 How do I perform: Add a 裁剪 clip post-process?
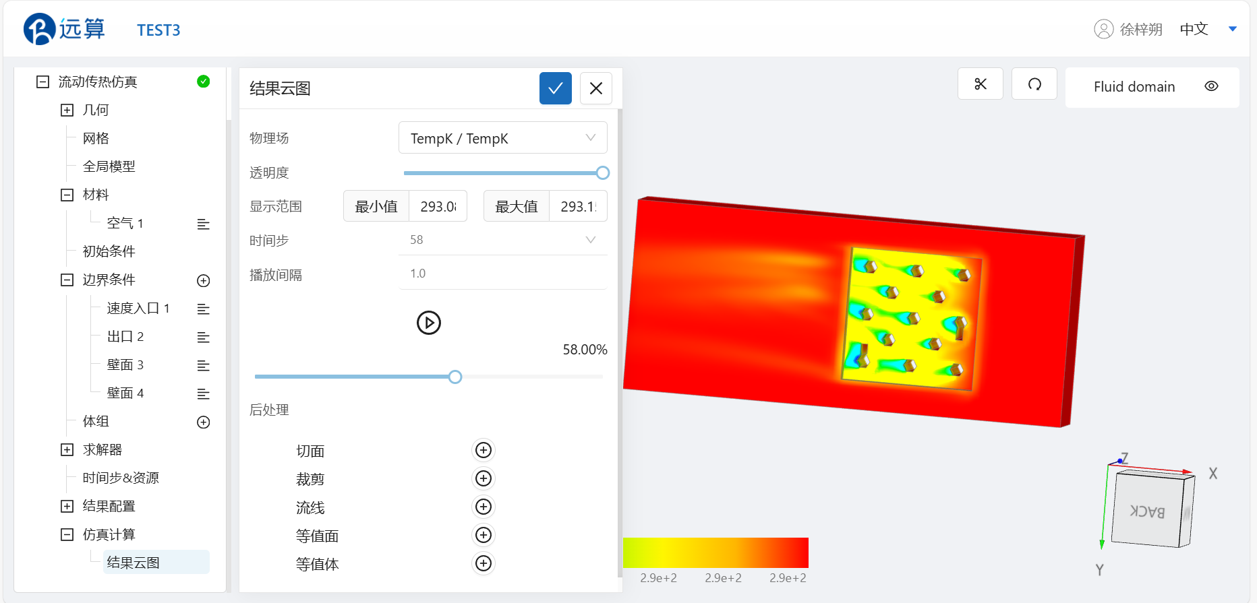(x=484, y=478)
